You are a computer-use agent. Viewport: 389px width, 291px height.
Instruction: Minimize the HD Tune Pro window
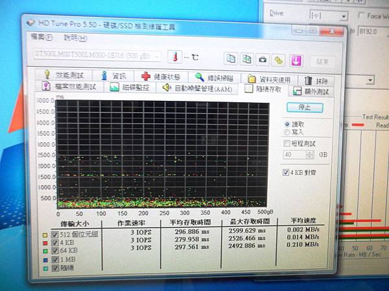299,31
